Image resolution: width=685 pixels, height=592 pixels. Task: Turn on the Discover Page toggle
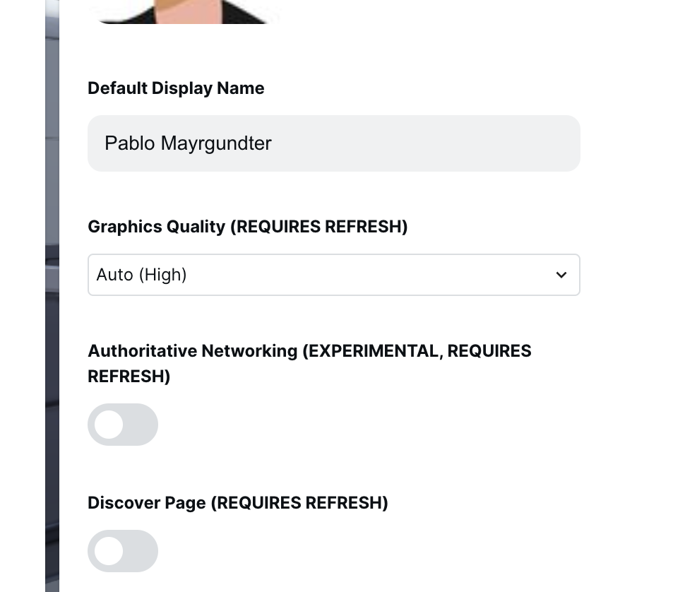coord(123,551)
